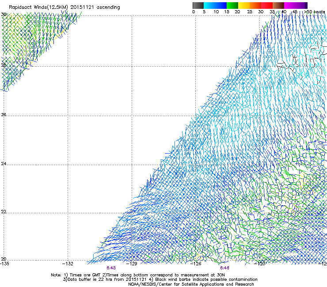The image size is (327, 287).
Task: Click the latitude axis label '24'
Action: coord(4,164)
